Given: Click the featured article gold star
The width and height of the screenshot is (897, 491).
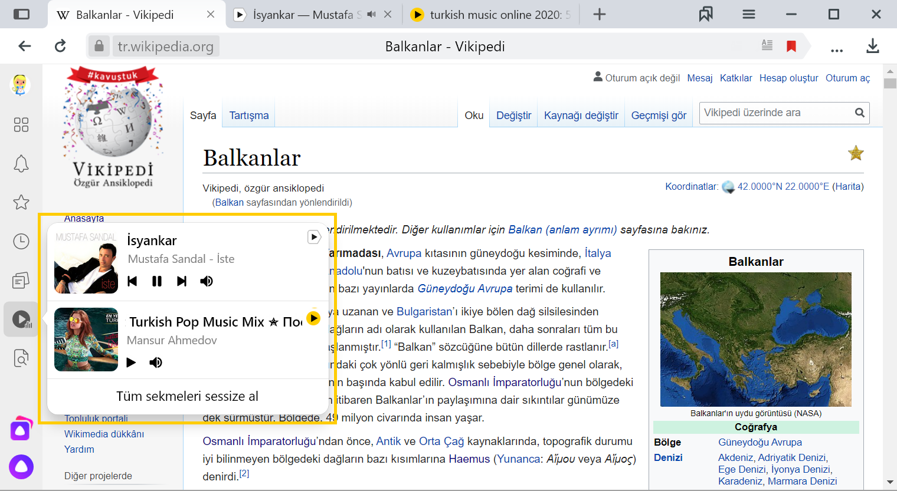Looking at the screenshot, I should click(856, 153).
